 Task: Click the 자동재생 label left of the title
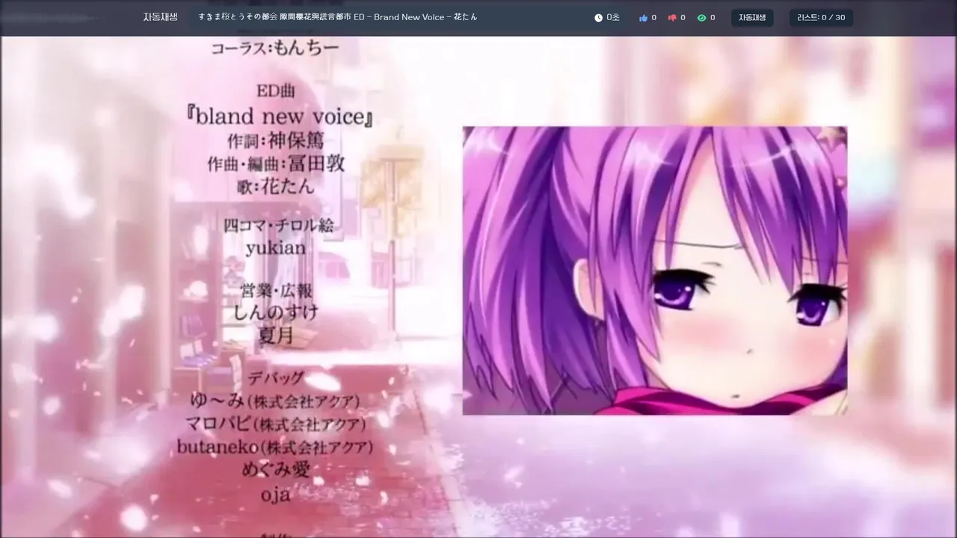(x=160, y=17)
